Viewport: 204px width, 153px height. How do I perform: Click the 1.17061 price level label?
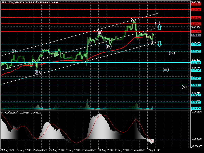(197, 78)
